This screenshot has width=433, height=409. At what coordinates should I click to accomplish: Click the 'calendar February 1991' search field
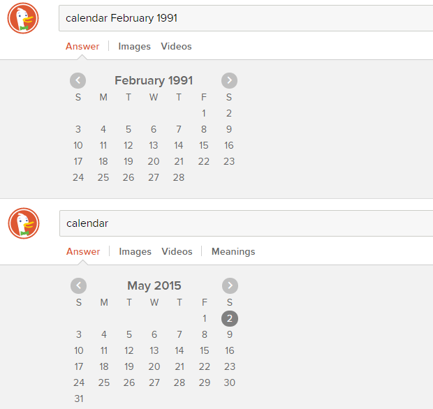pos(246,18)
